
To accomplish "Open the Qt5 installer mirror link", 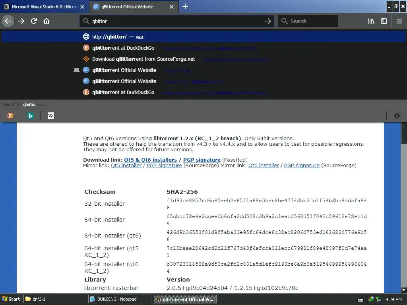I will pos(126,166).
